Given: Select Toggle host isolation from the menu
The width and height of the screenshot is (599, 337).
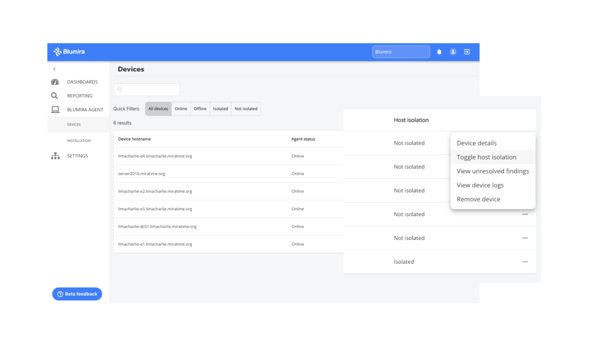Looking at the screenshot, I should [x=486, y=157].
